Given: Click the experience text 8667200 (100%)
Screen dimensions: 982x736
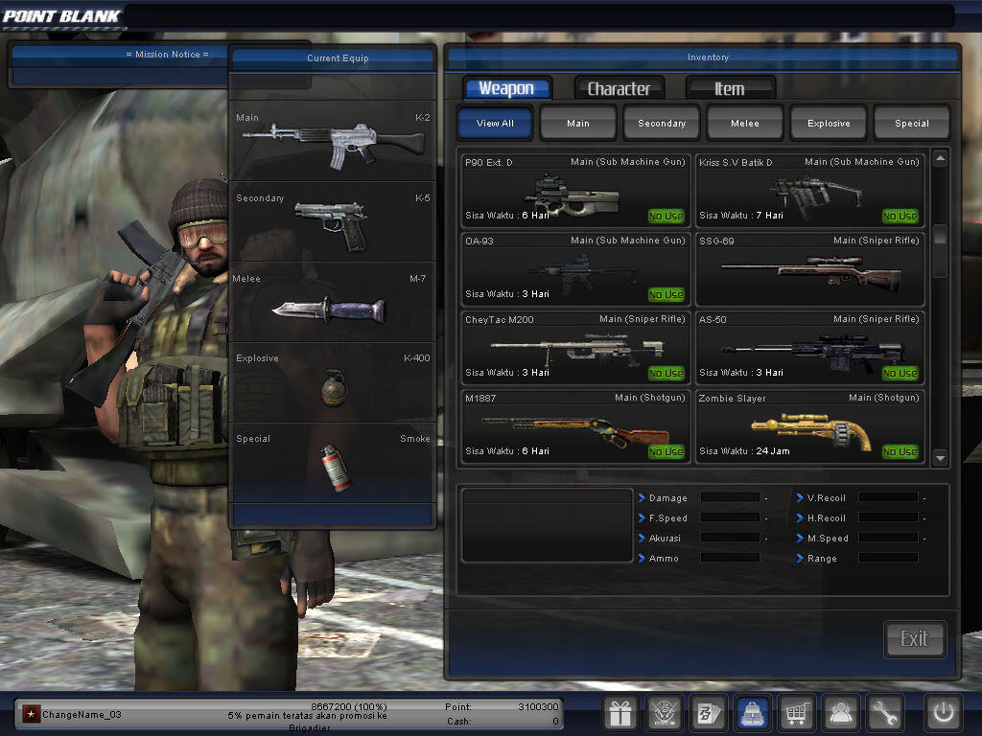Looking at the screenshot, I should pos(349,706).
